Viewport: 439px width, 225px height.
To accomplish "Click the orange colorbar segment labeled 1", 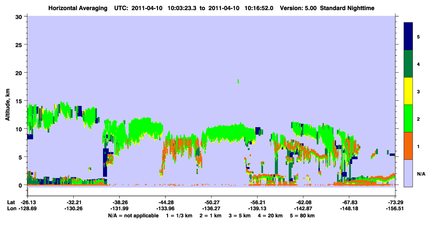I will coord(408,146).
